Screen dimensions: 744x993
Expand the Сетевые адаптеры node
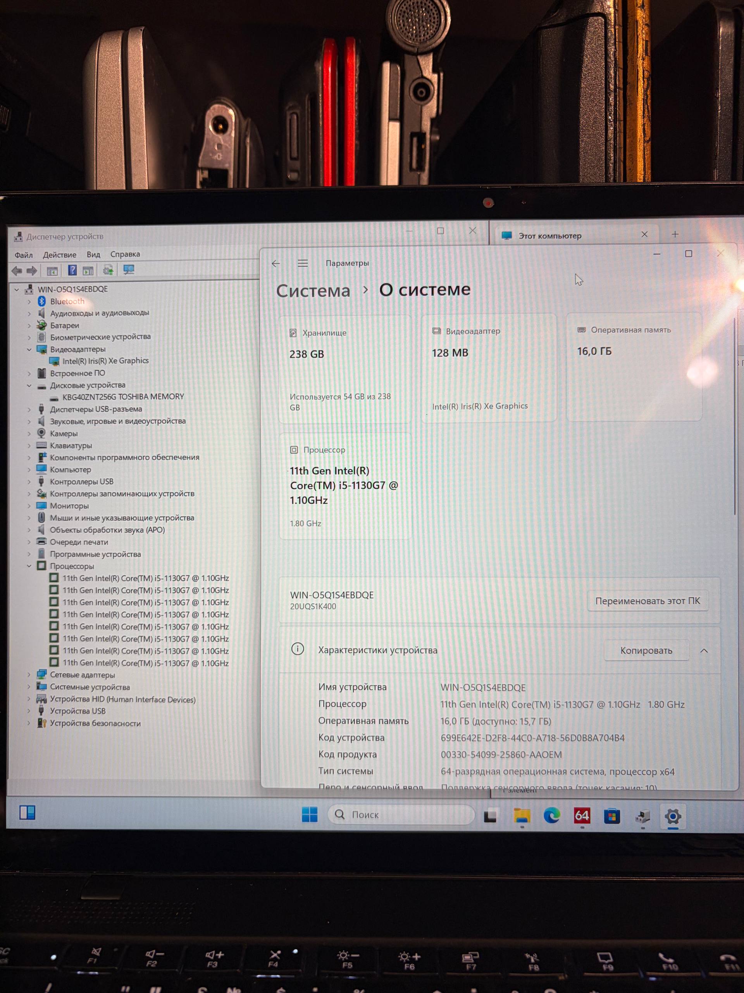[x=29, y=675]
